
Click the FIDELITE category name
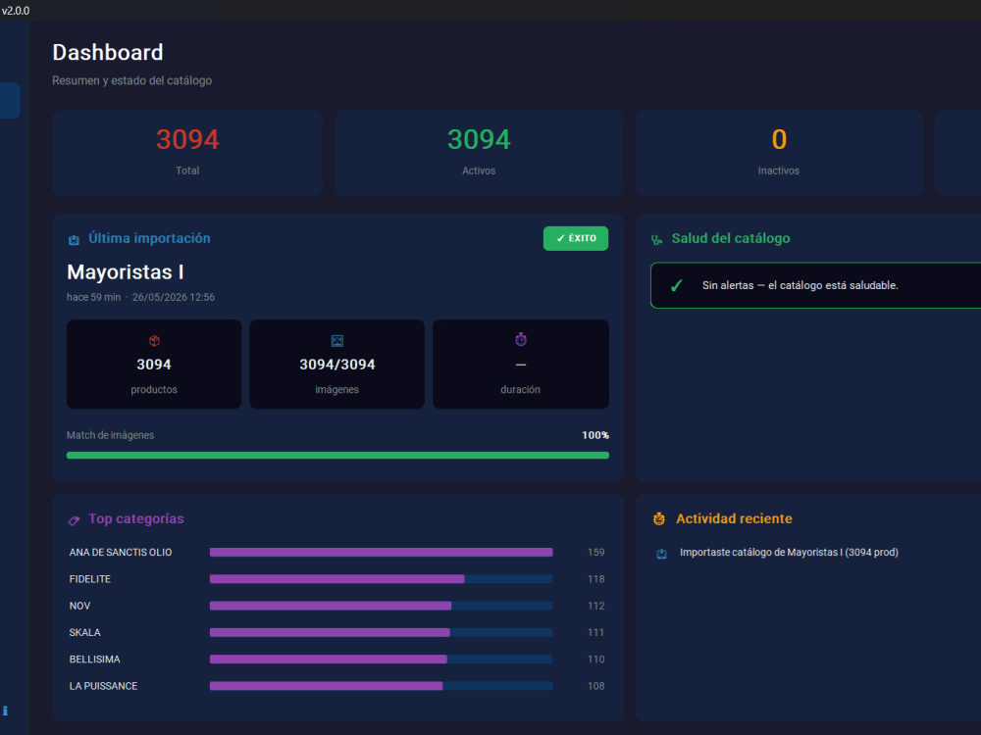pyautogui.click(x=90, y=579)
